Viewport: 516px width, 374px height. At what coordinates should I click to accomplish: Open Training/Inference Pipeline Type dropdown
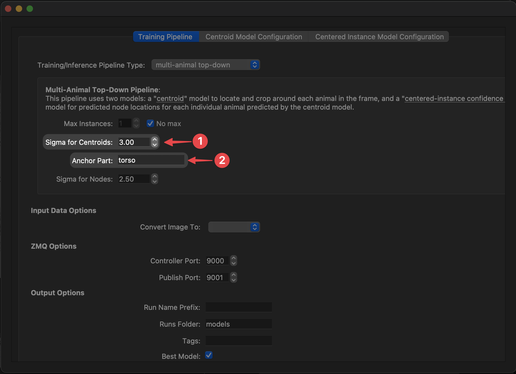206,65
